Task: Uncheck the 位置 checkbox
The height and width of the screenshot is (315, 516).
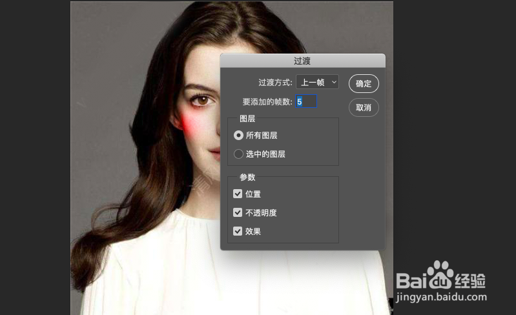Action: pos(238,194)
